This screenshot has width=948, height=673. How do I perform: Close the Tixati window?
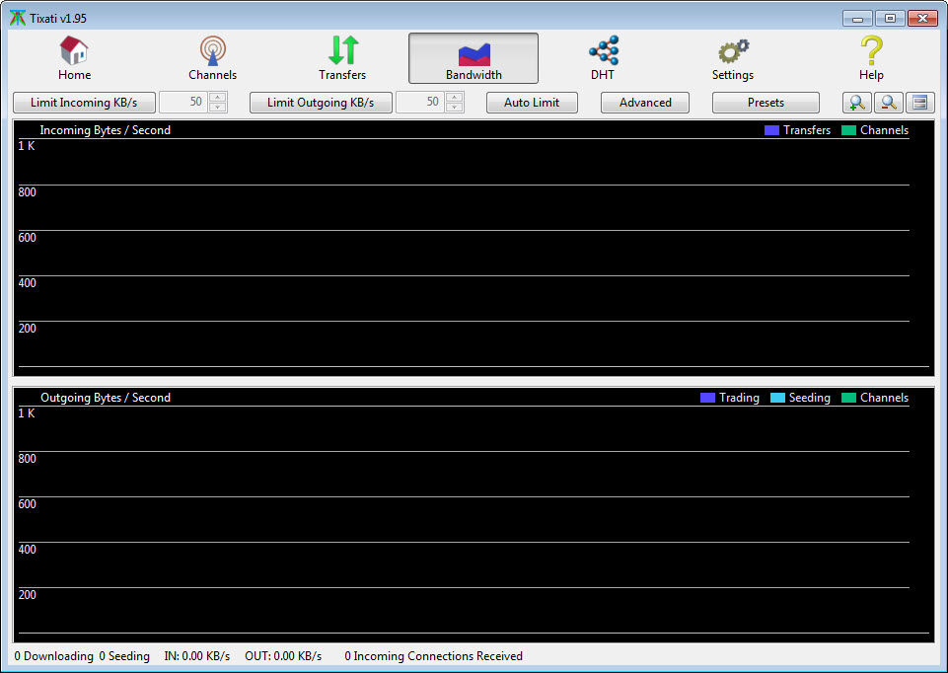(922, 18)
